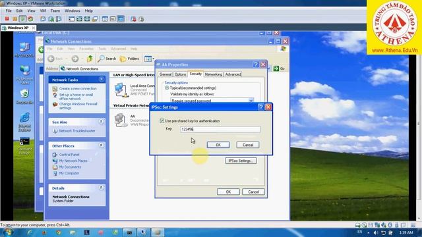Click the EN language indicator in the tray
Screen dimensions: 422x237
pyautogui.click(x=359, y=232)
